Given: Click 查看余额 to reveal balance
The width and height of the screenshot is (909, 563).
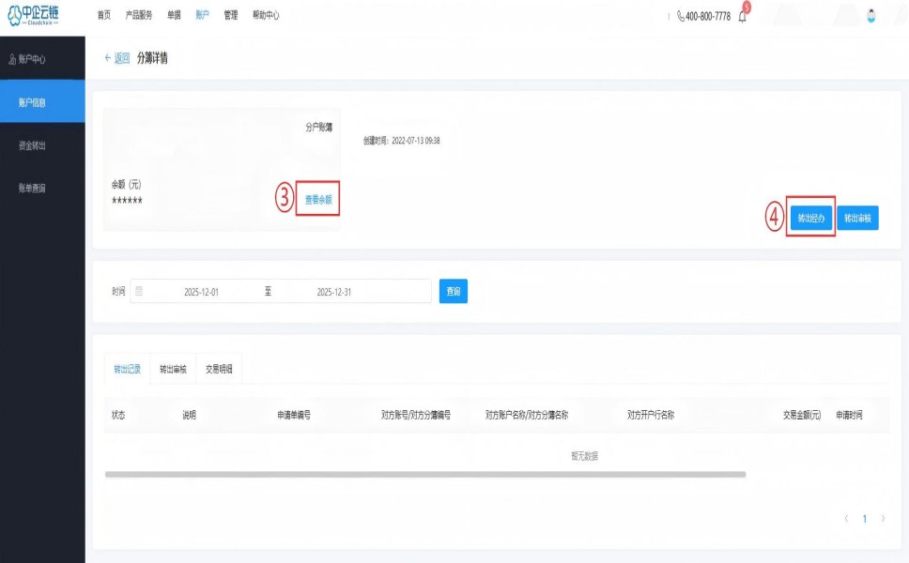Looking at the screenshot, I should (318, 200).
